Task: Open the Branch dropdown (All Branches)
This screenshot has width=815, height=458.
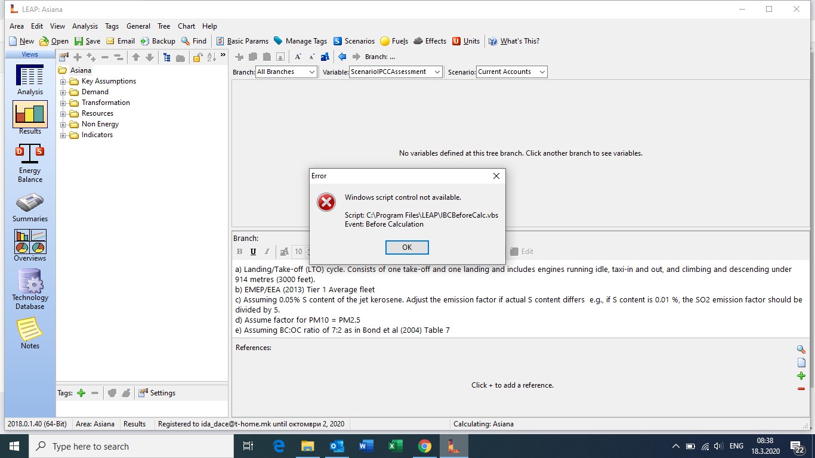Action: point(286,72)
